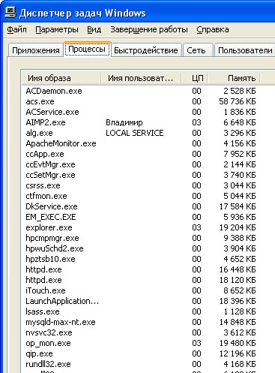The width and height of the screenshot is (275, 373).
Task: Click the 58 736 КБ memory value
Action: tap(238, 101)
